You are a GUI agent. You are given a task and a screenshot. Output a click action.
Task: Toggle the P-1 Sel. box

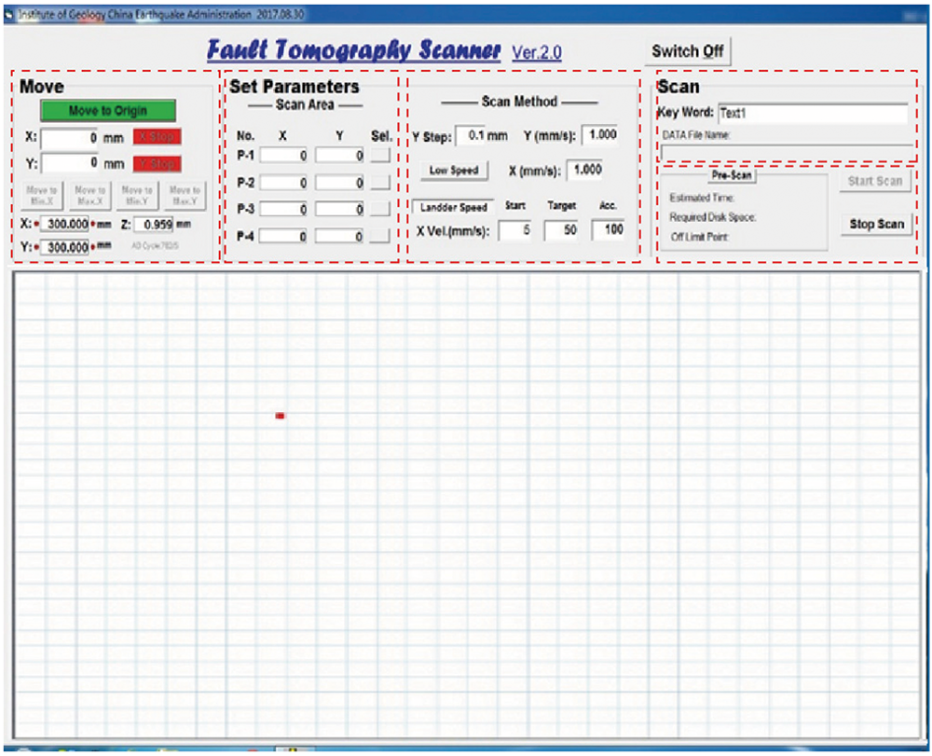(x=380, y=156)
